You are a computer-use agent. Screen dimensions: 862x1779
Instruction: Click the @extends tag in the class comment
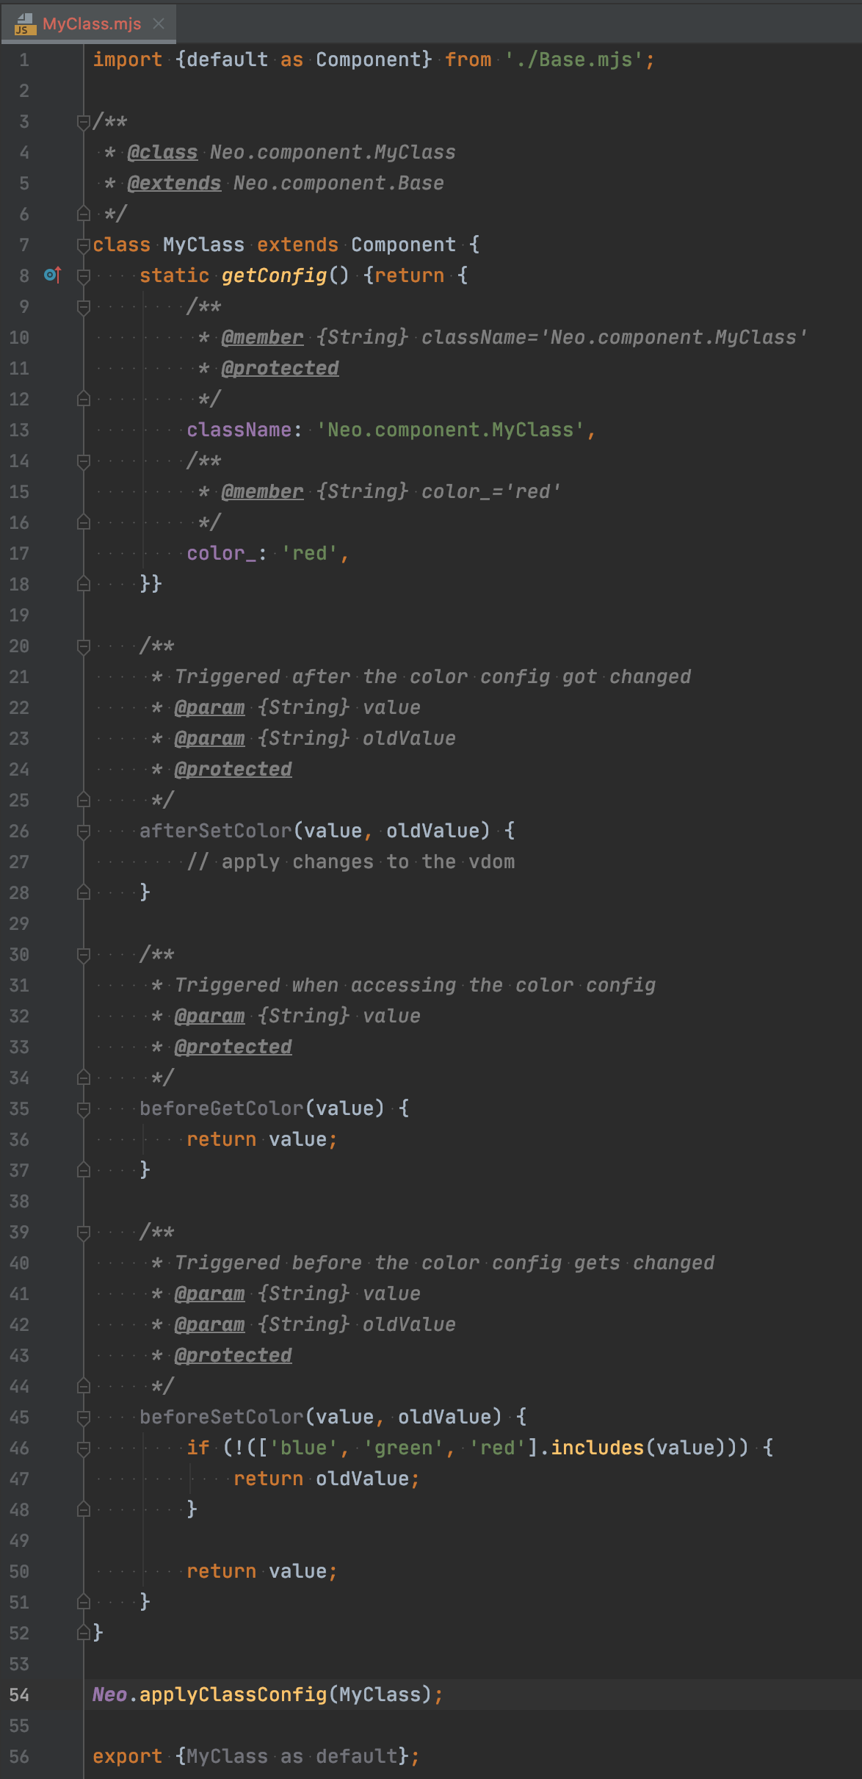[174, 183]
